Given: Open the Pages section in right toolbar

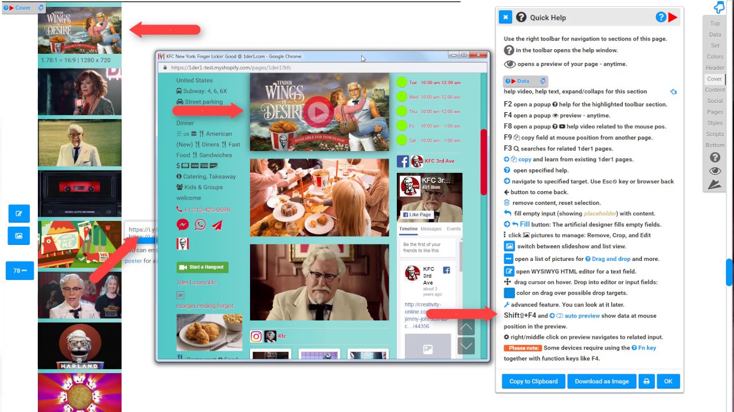Looking at the screenshot, I should point(715,112).
